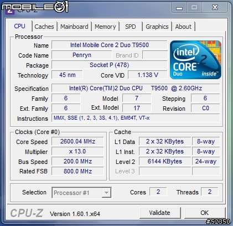Click the Technology value 45 nm

[x=67, y=75]
